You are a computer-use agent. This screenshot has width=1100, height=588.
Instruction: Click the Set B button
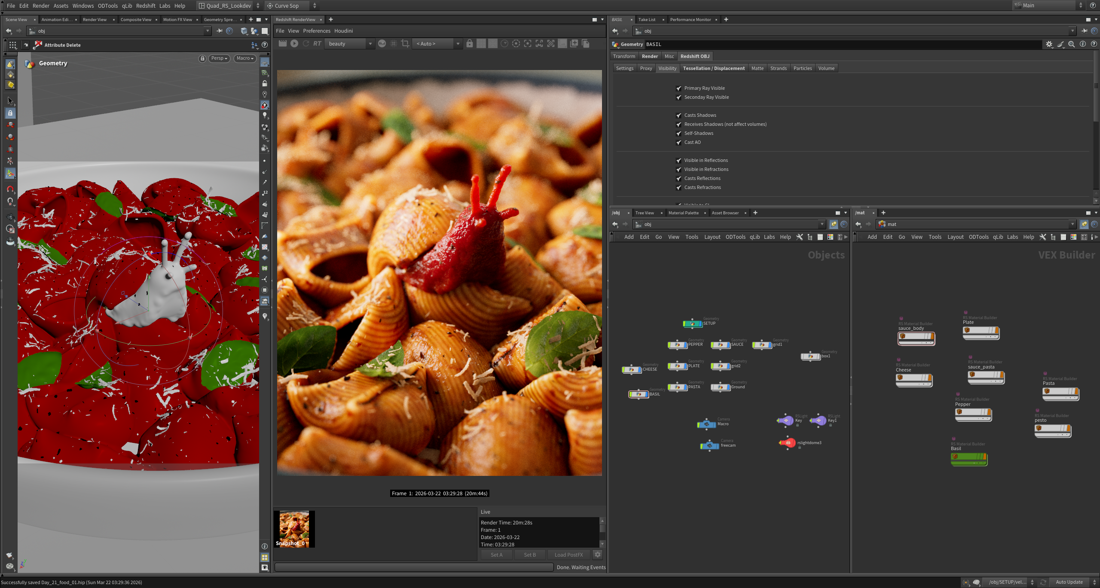pyautogui.click(x=530, y=554)
